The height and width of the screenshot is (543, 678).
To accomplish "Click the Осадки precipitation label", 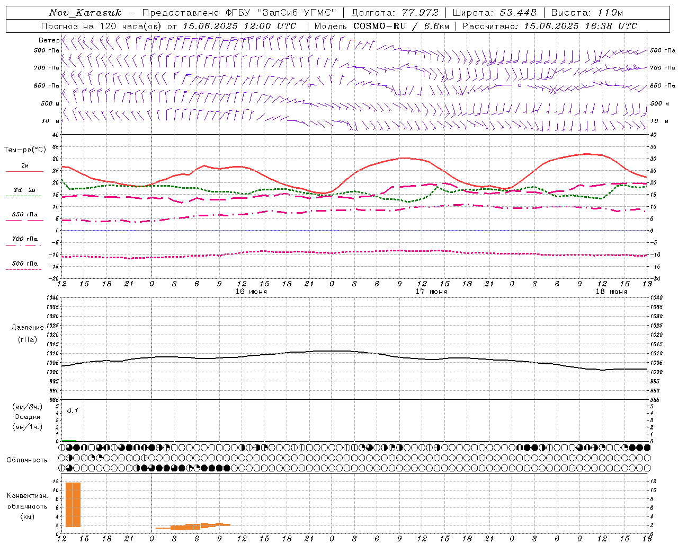I will (28, 417).
